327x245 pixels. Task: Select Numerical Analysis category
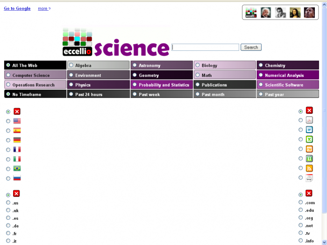click(x=288, y=75)
